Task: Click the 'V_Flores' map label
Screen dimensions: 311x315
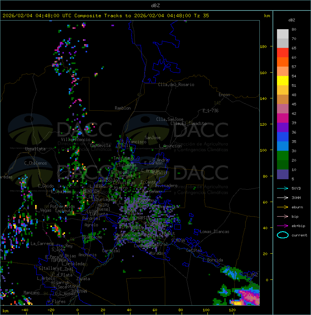Action: click(x=56, y=302)
